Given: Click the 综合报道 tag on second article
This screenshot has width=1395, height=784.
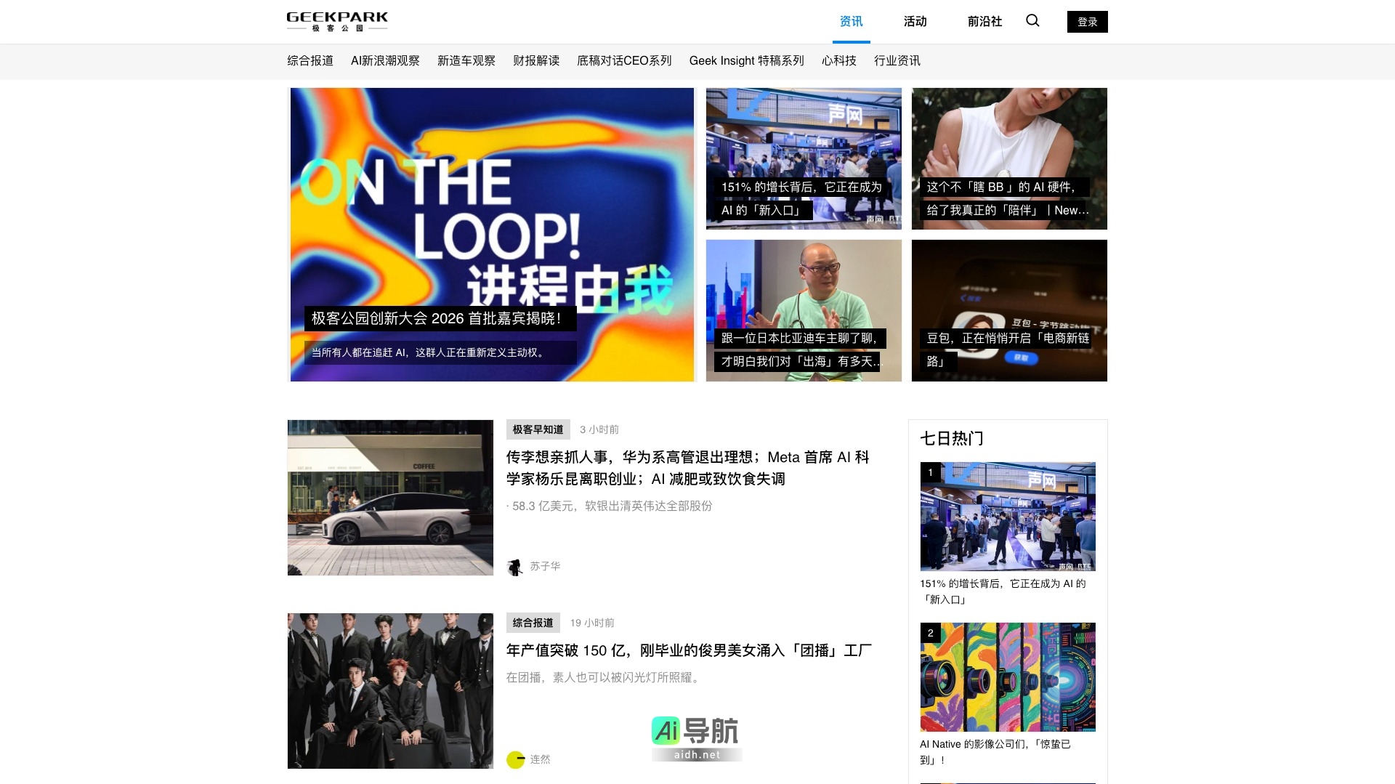Looking at the screenshot, I should tap(533, 623).
